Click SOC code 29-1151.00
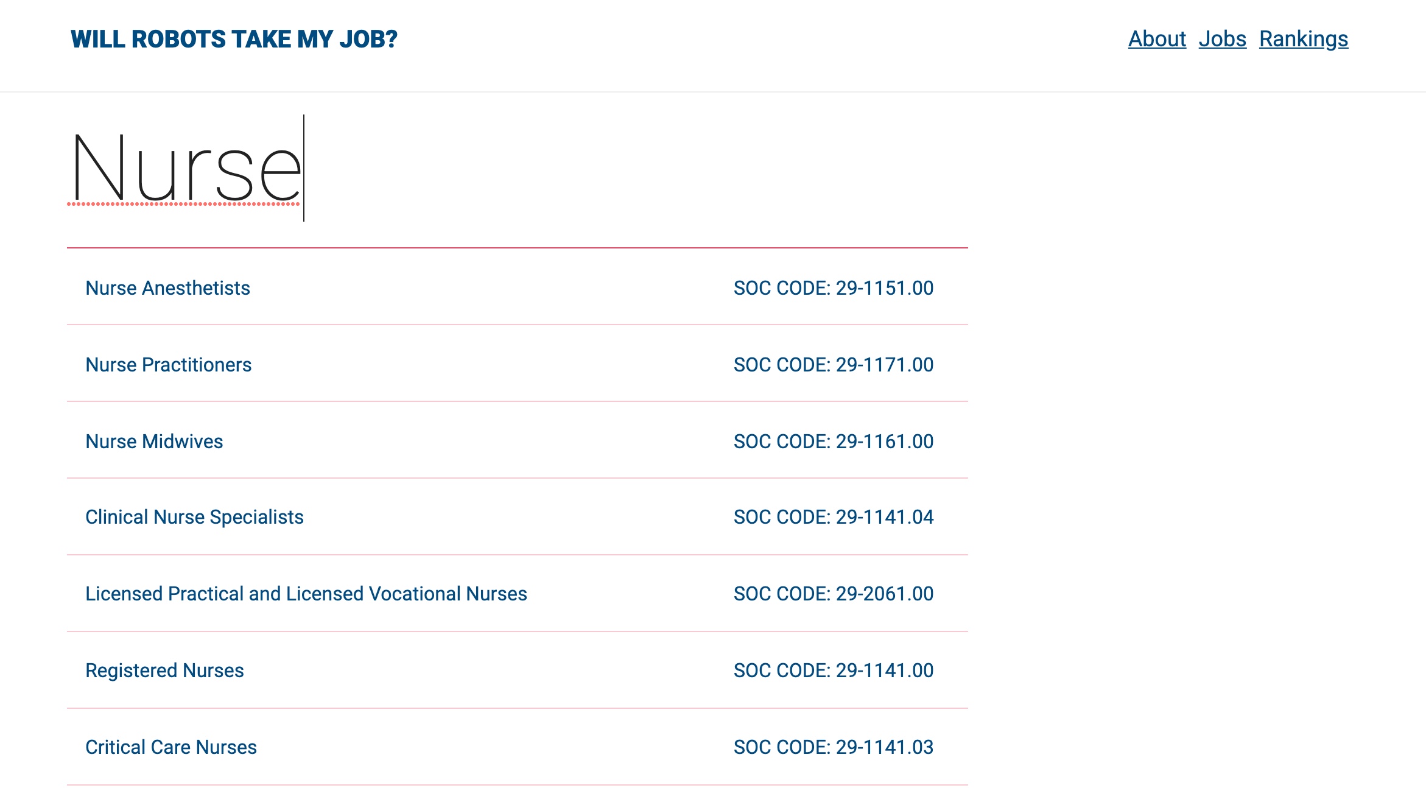Screen dimensions: 1426x788 pos(833,288)
